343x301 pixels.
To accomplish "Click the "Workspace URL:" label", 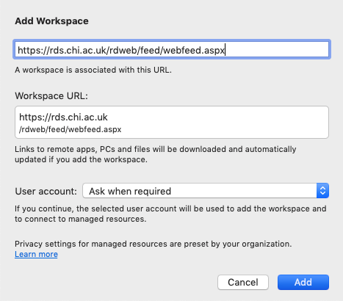I will tap(51, 95).
